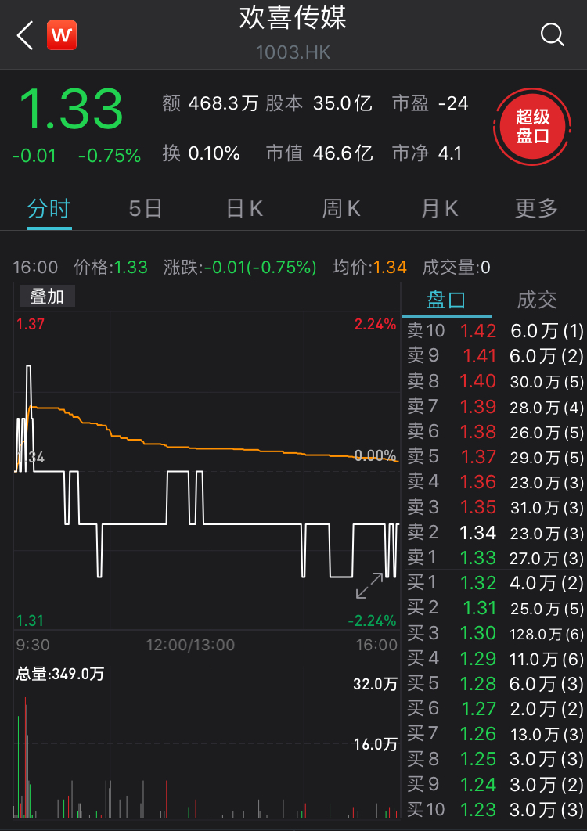Select the 日K candlestick tab
Viewport: 587px width, 831px height.
click(244, 209)
